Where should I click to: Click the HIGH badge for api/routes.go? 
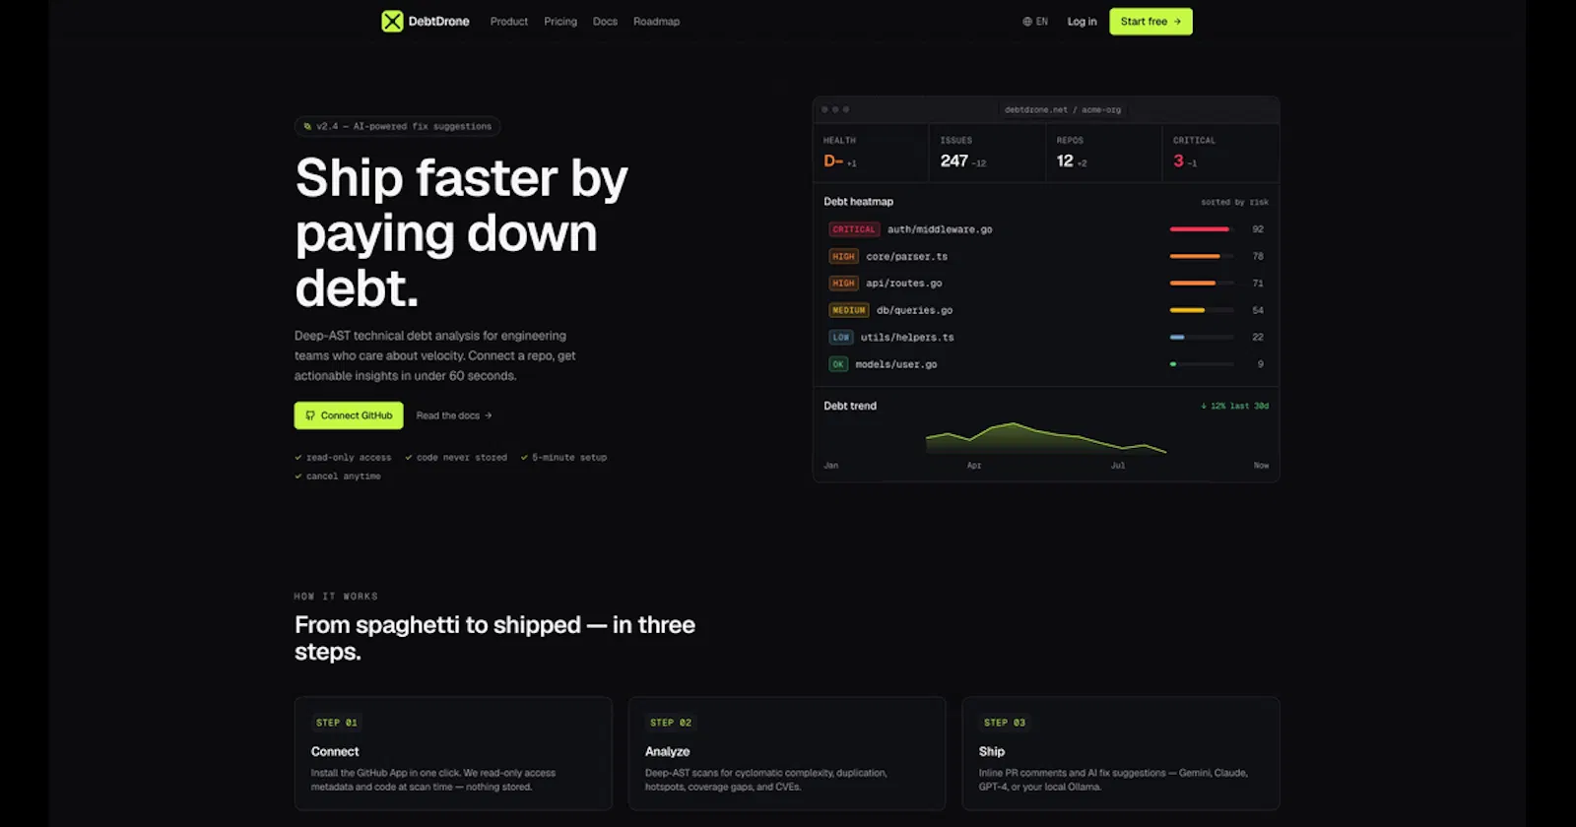coord(843,283)
